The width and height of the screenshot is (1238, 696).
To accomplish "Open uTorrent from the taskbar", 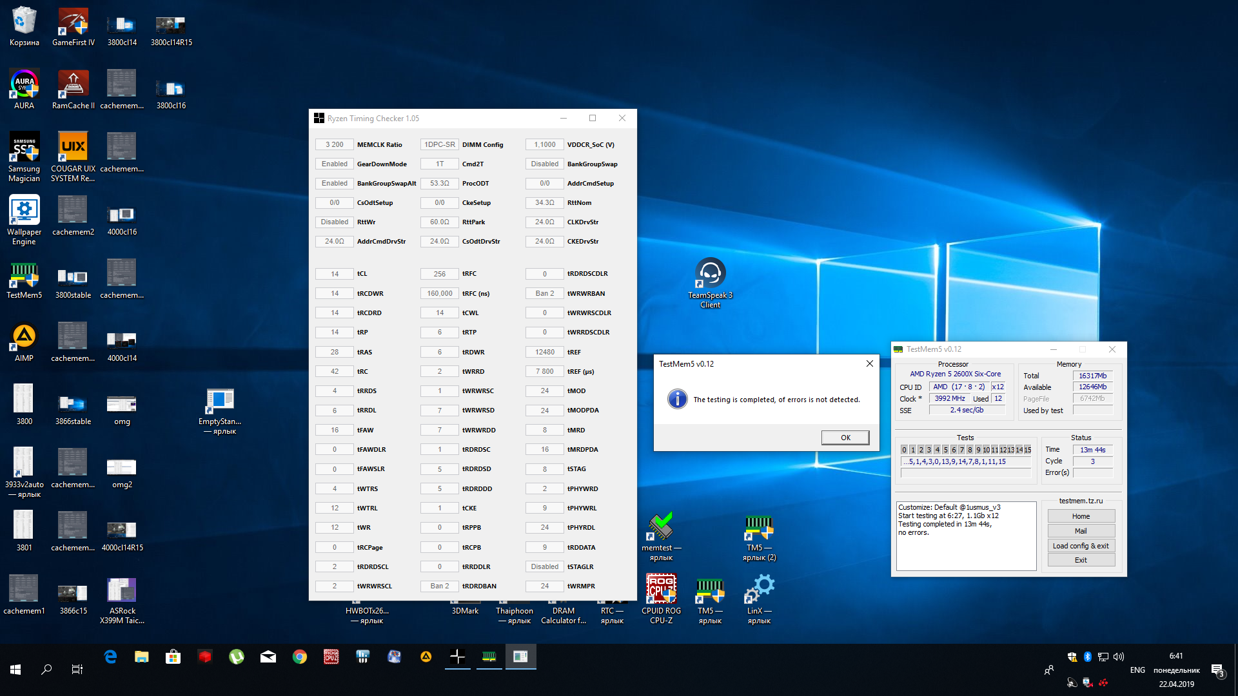I will [237, 657].
